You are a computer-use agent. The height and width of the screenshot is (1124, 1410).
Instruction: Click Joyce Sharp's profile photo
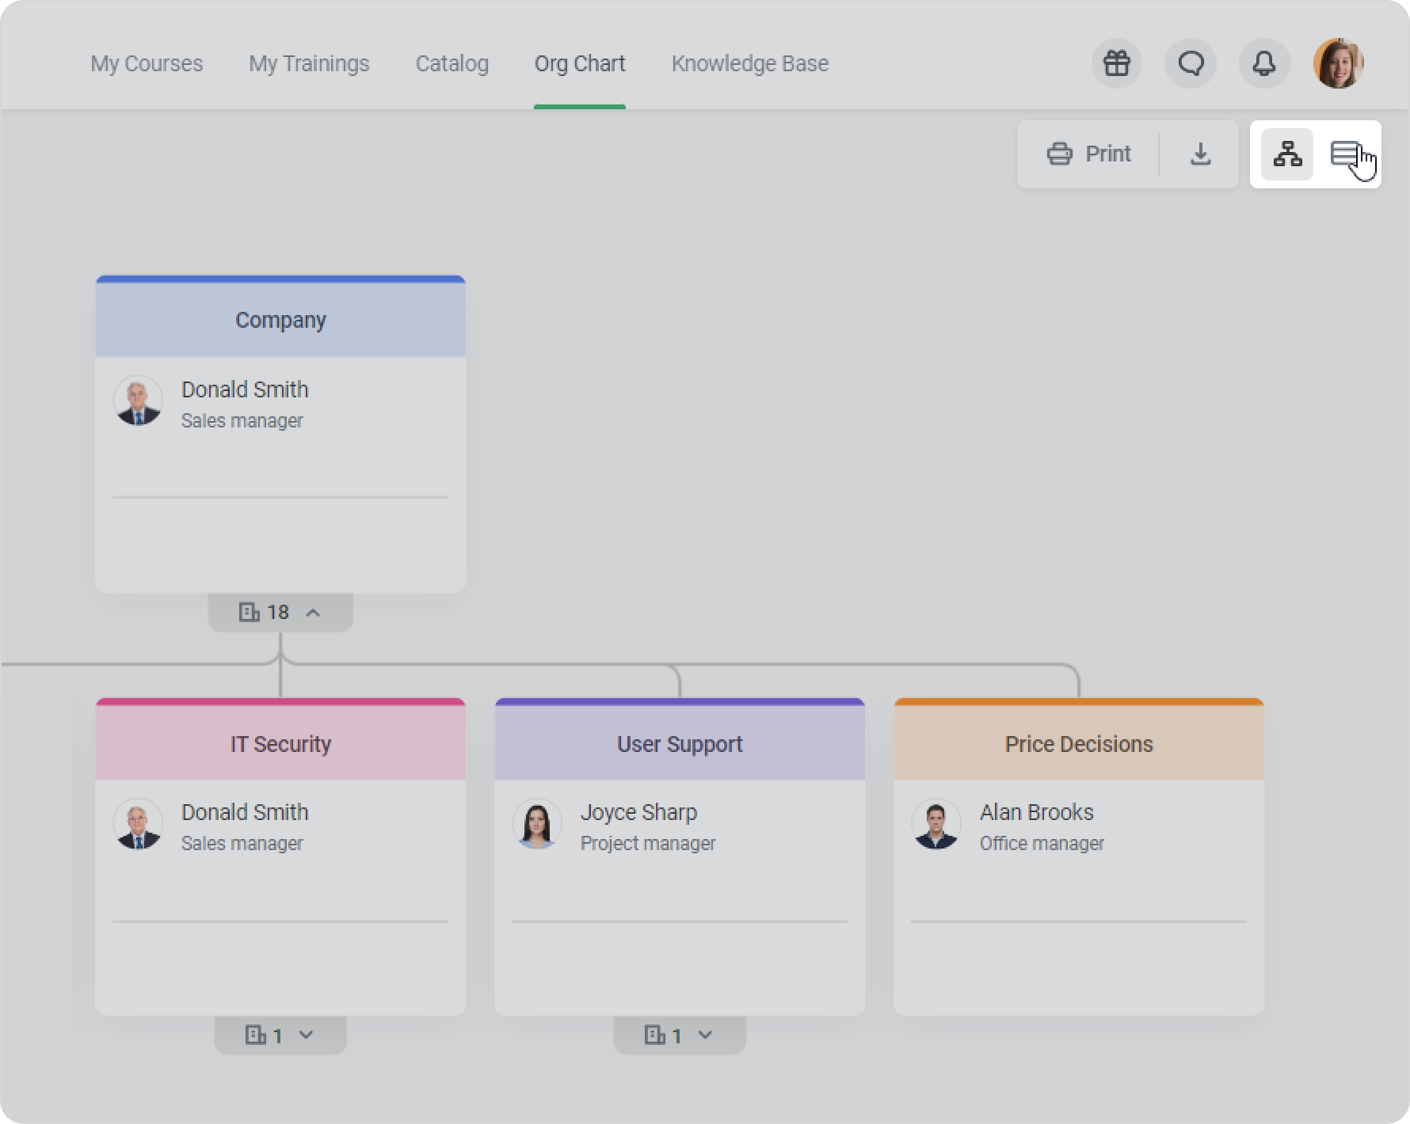(x=537, y=824)
